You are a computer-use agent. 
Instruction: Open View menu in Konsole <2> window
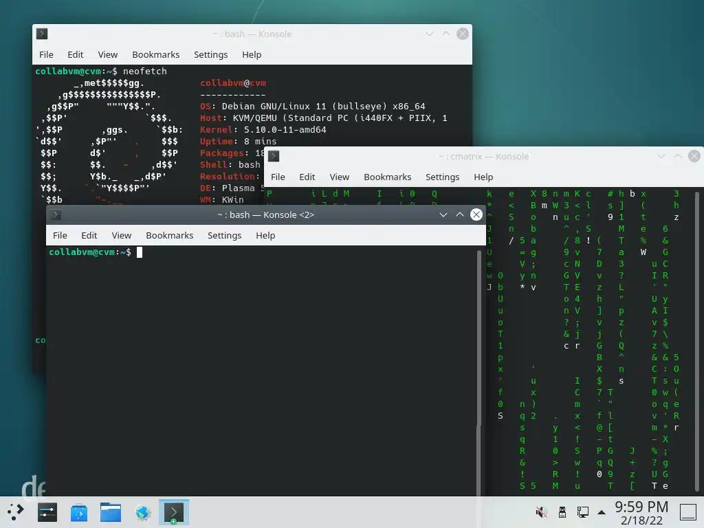click(121, 235)
